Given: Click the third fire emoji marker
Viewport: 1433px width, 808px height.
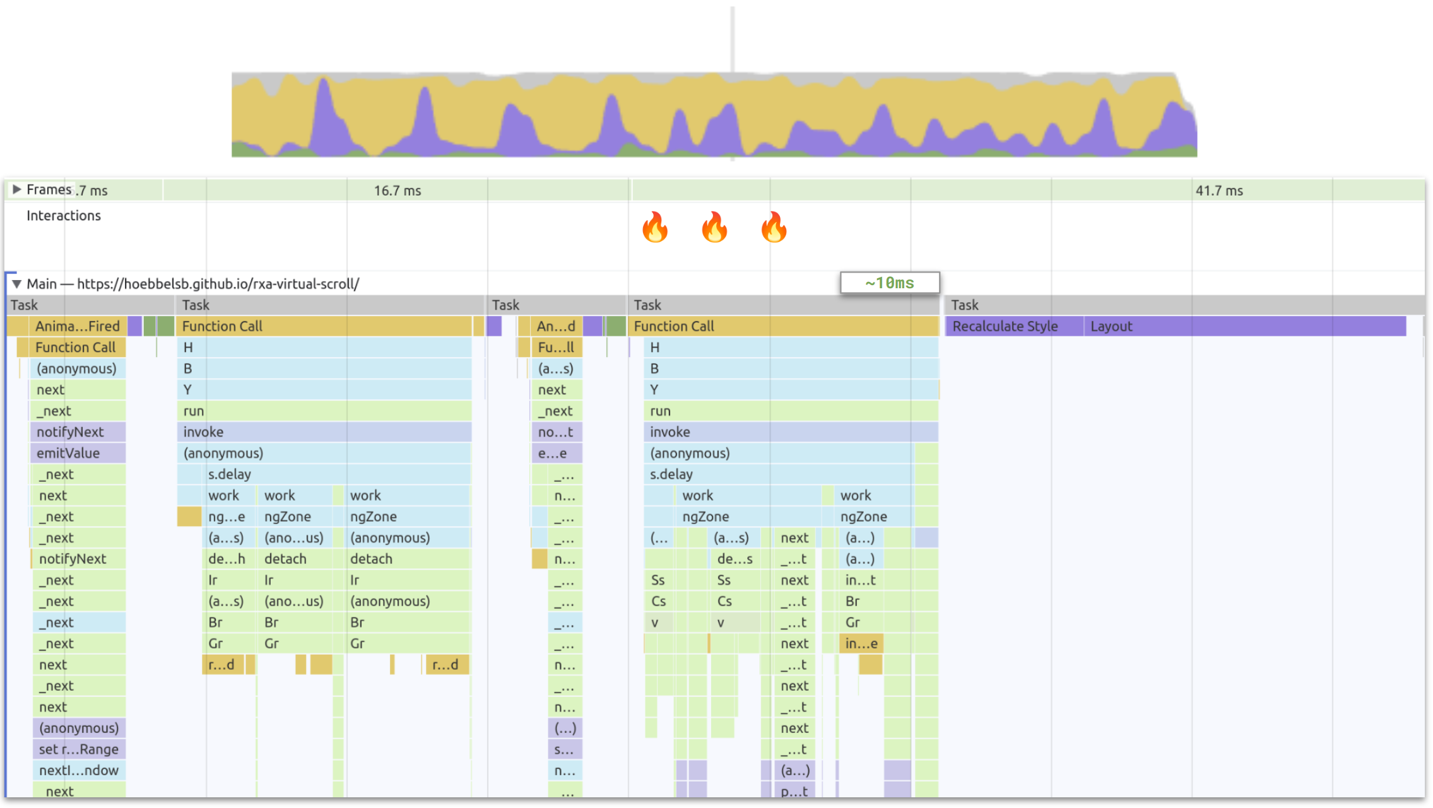Looking at the screenshot, I should click(774, 227).
